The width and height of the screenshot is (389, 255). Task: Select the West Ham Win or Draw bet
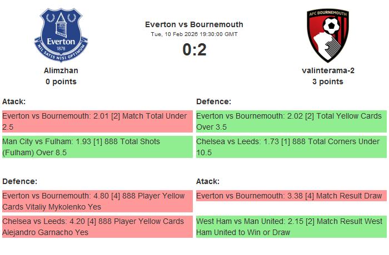coord(291,227)
